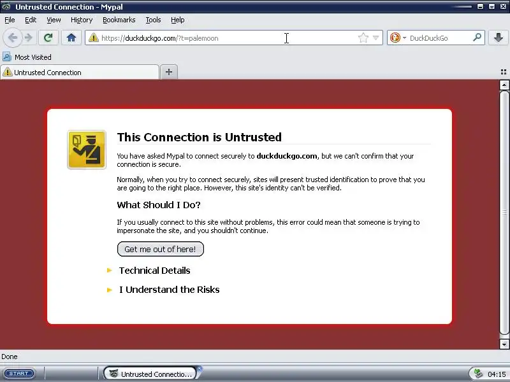The width and height of the screenshot is (510, 382).
Task: Open the DuckDuckGo search engine selector
Action: [398, 38]
